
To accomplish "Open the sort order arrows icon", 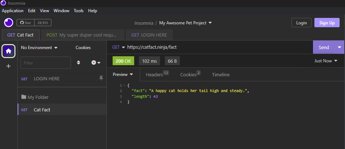I will coord(78,63).
